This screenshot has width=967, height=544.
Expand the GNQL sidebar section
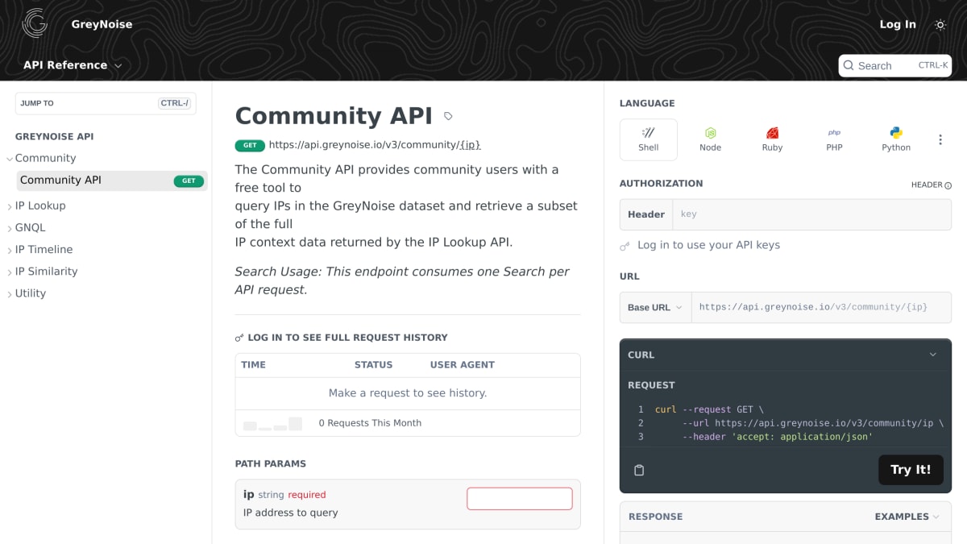(x=10, y=228)
